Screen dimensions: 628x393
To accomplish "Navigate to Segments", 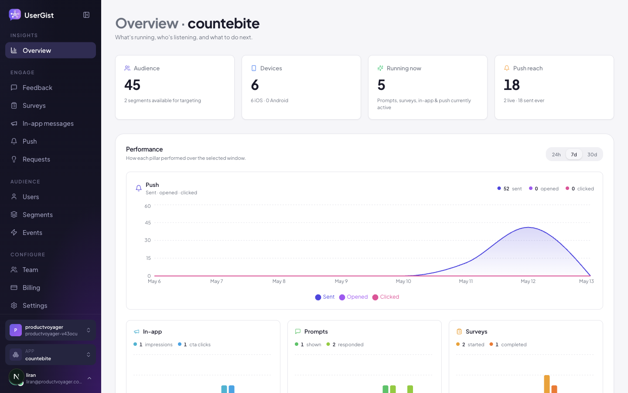I will coord(51,214).
